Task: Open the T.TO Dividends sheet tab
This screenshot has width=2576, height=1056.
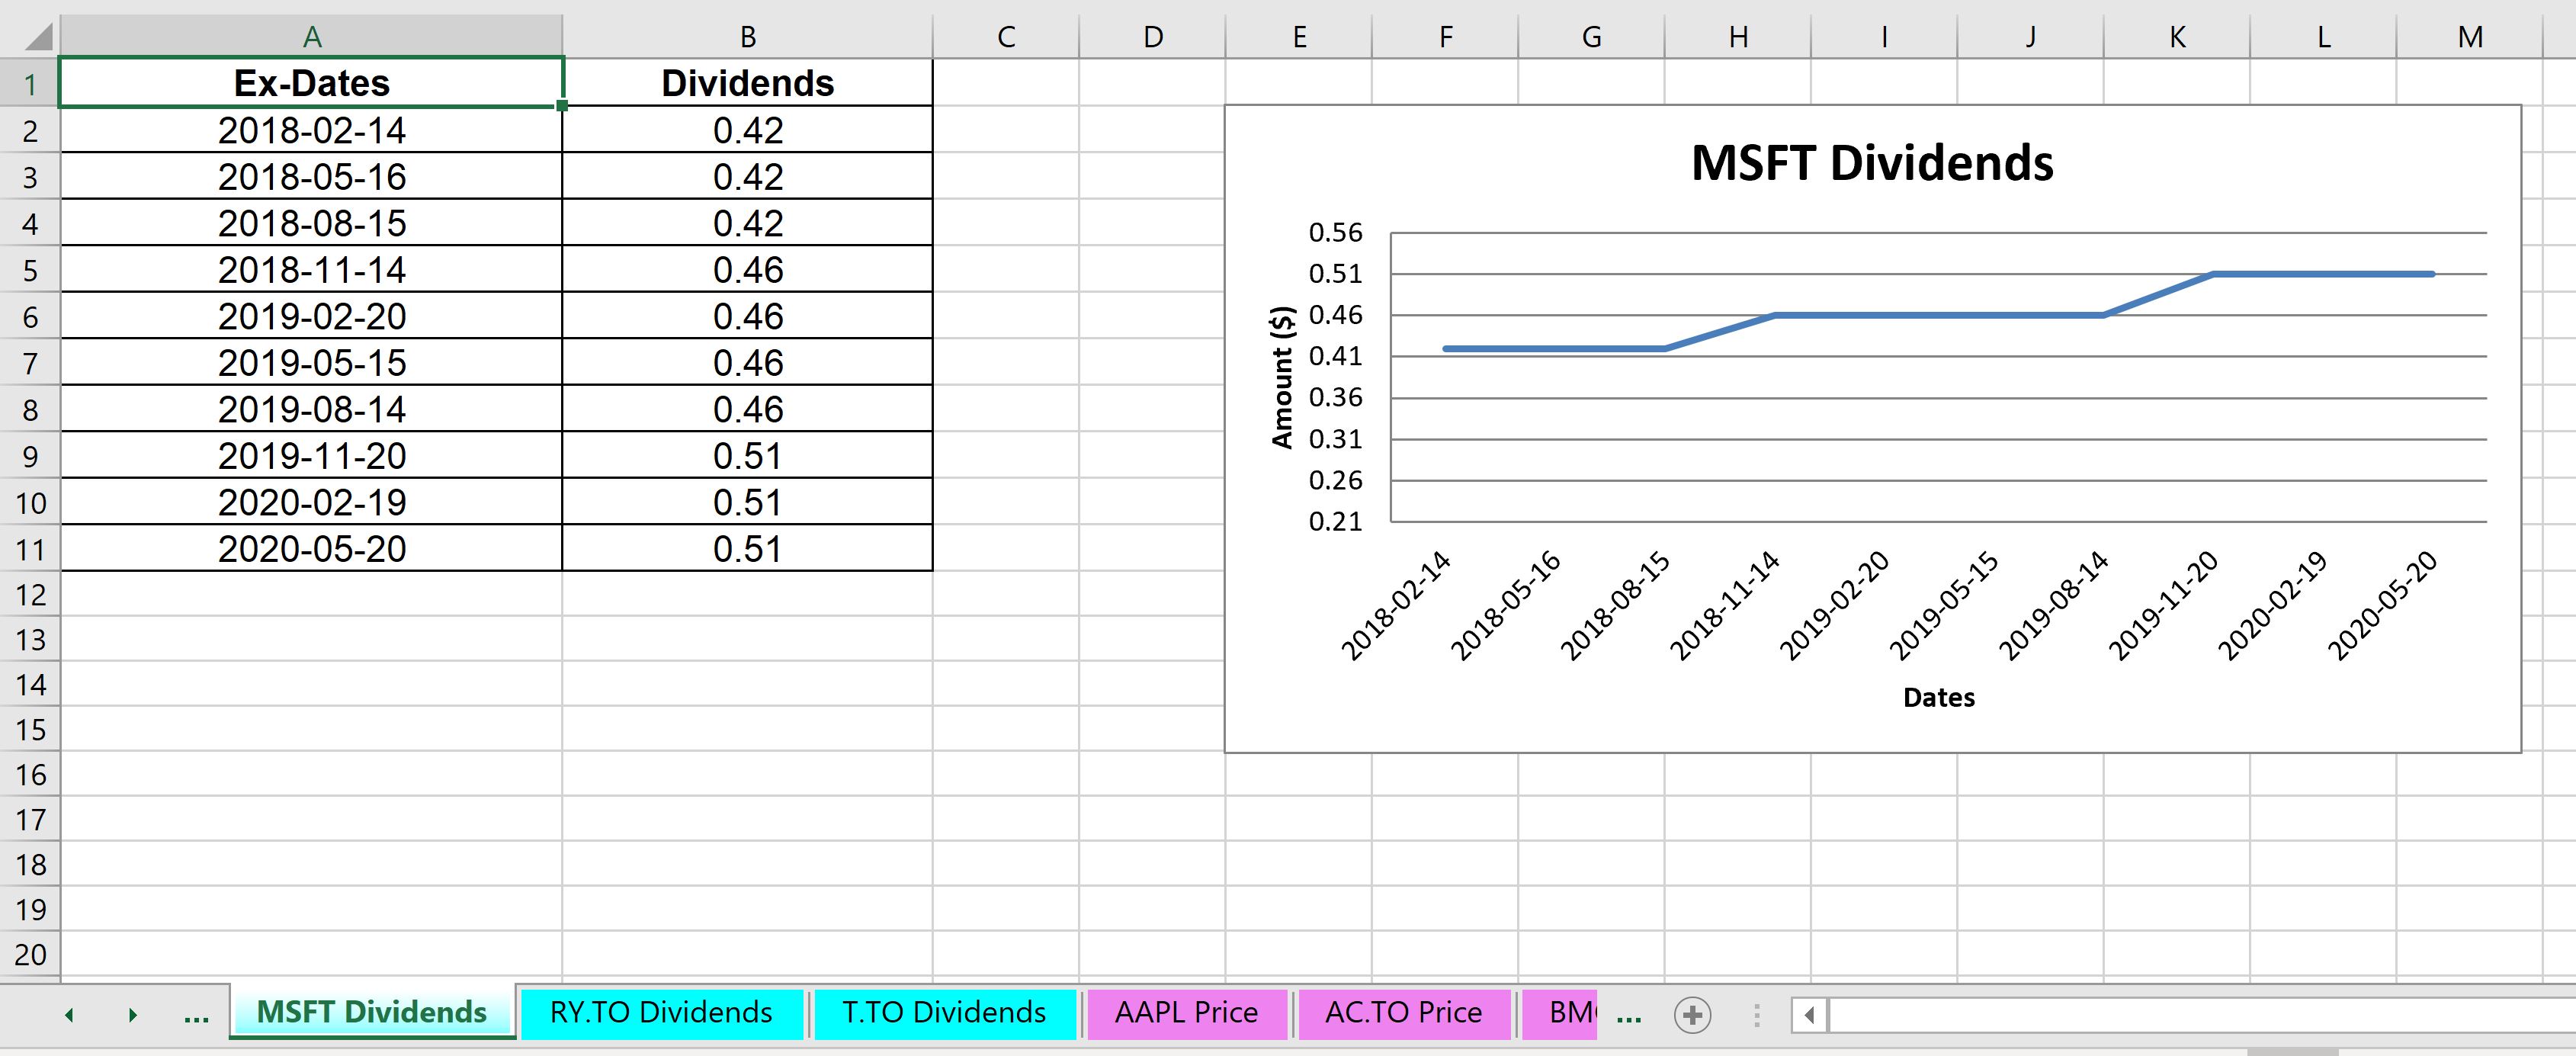Action: tap(944, 1013)
